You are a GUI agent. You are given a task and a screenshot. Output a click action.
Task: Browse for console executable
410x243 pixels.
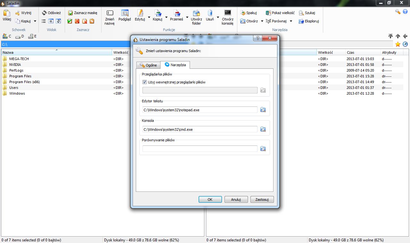coord(263,129)
